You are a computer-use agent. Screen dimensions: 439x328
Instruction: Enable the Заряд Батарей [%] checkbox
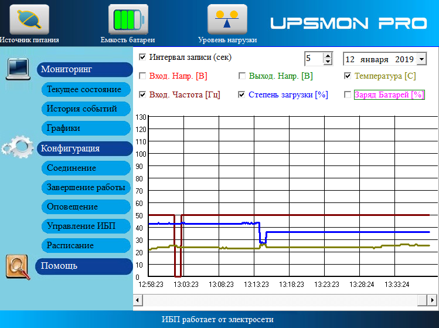tap(348, 94)
